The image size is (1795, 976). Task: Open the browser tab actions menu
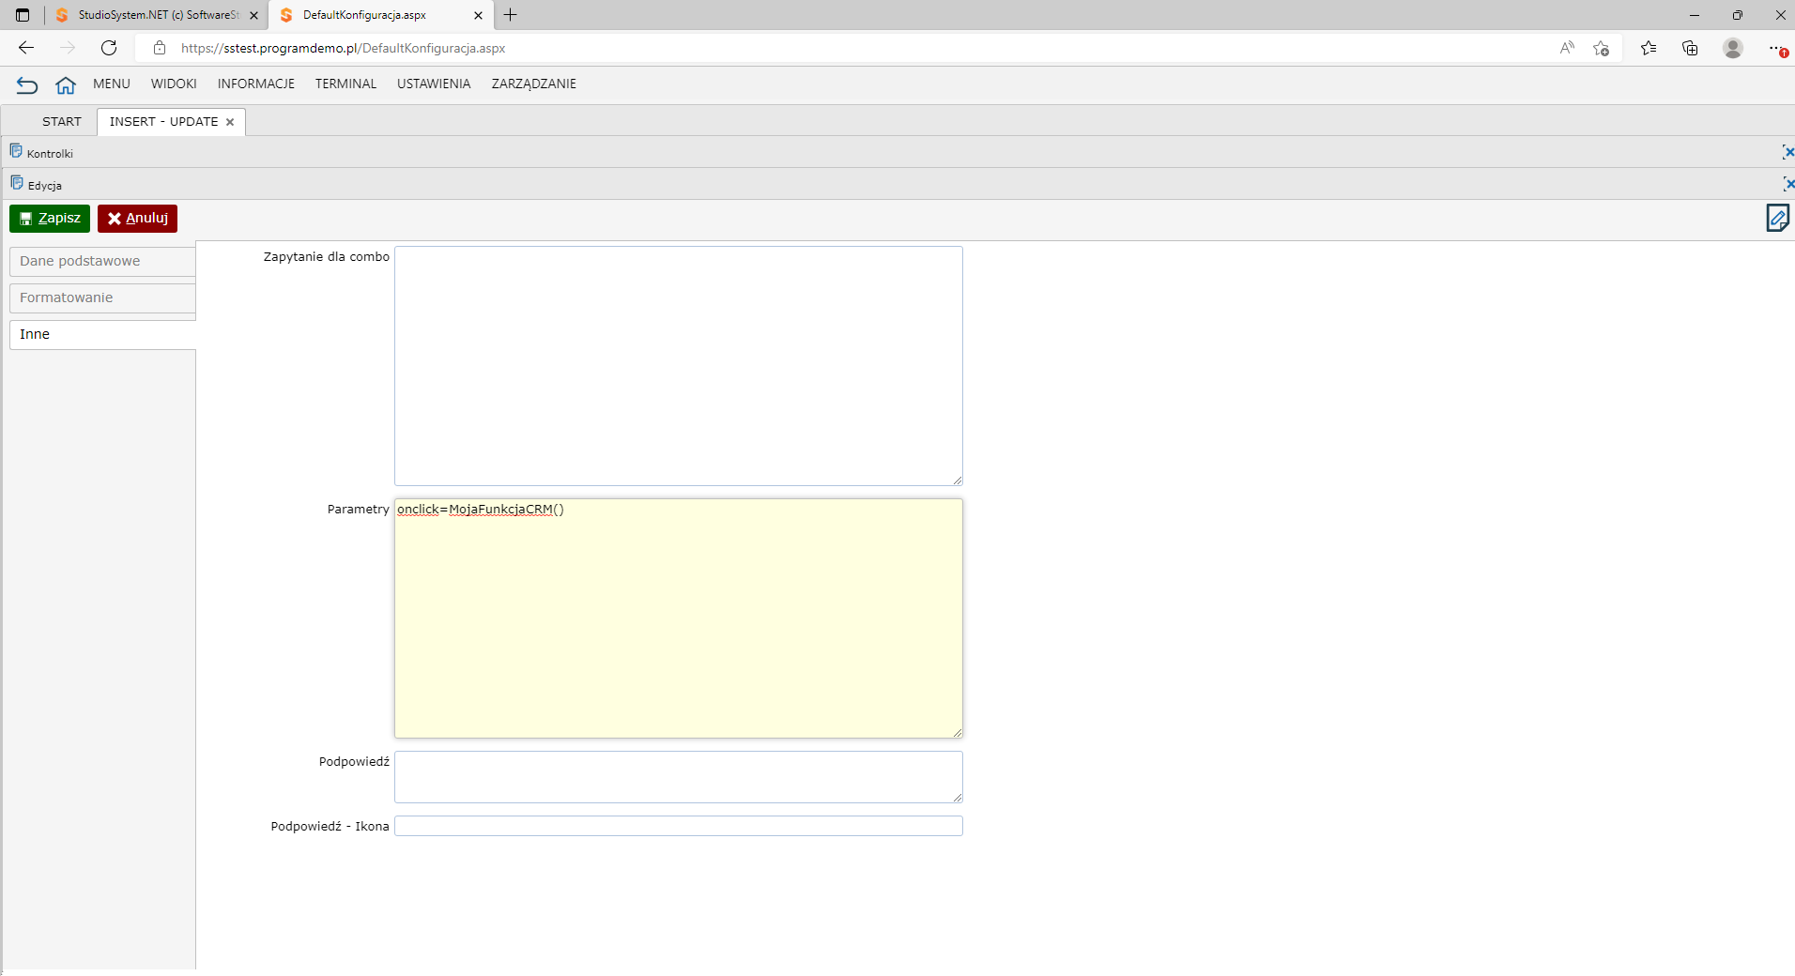click(23, 15)
